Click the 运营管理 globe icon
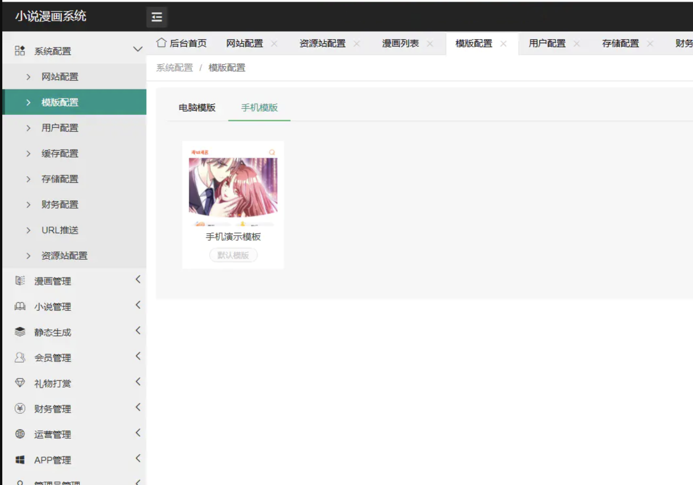693x485 pixels. point(20,434)
